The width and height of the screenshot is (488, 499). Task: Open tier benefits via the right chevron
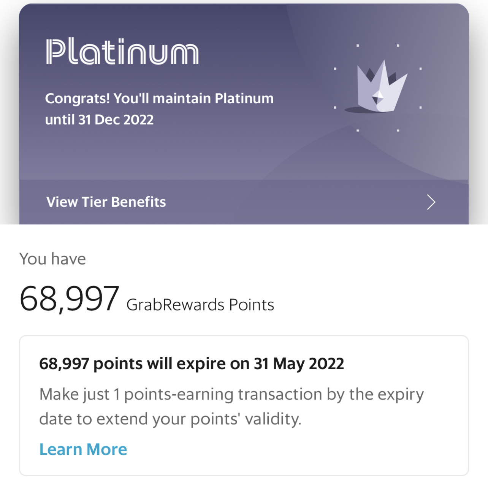(x=431, y=202)
